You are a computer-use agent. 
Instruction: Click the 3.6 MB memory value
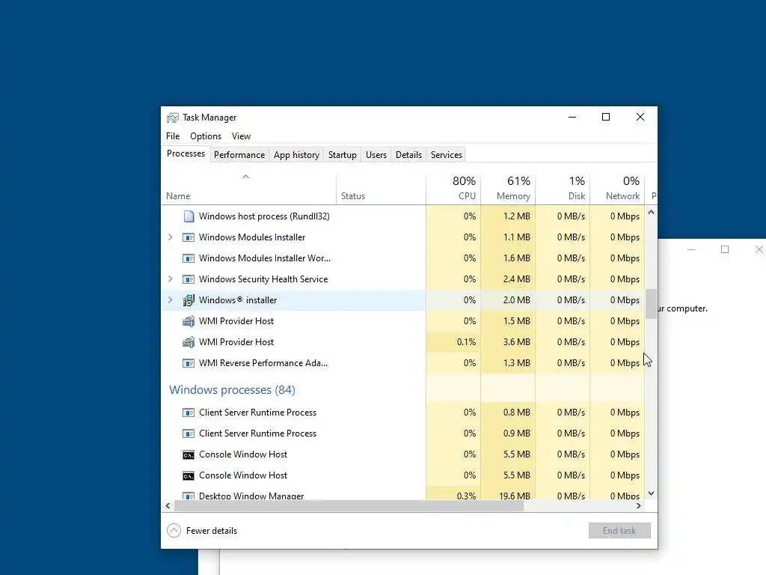point(516,342)
